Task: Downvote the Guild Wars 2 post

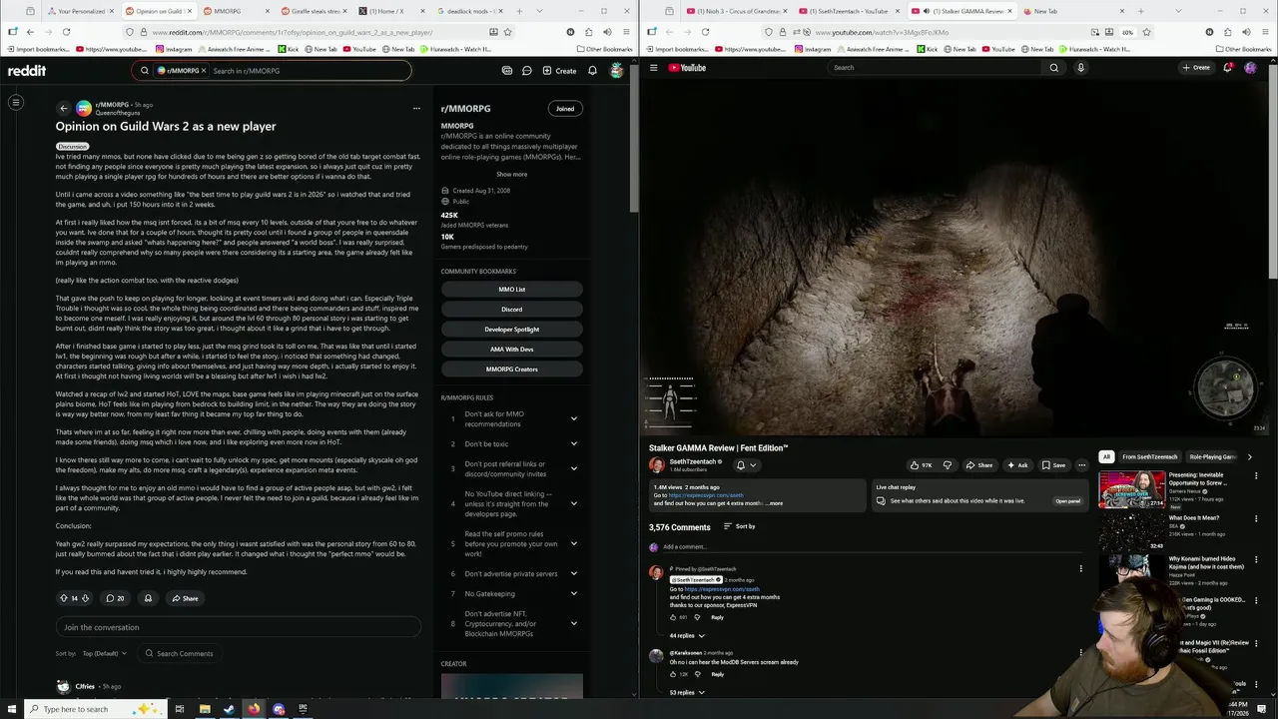Action: pyautogui.click(x=85, y=598)
